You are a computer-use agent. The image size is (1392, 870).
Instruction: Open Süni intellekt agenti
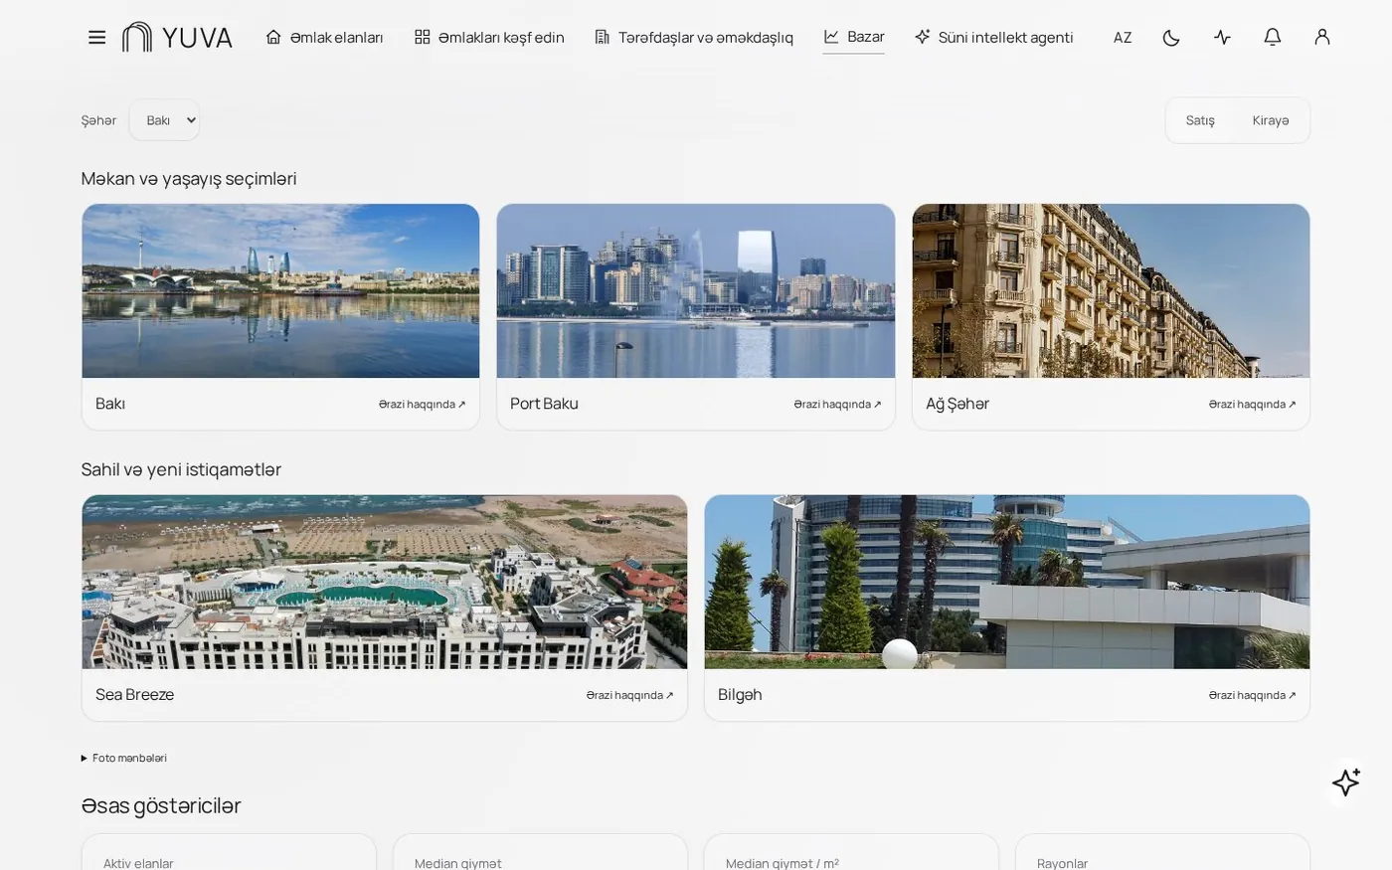[993, 37]
